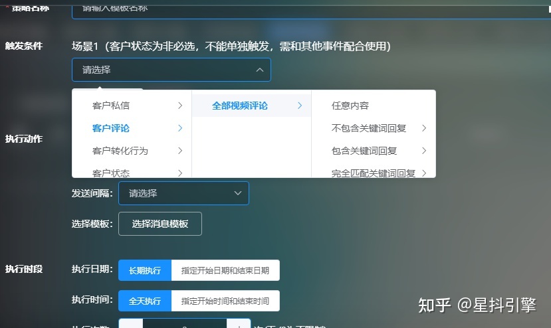Decrease 执行次数 with the minus button

click(x=130, y=325)
